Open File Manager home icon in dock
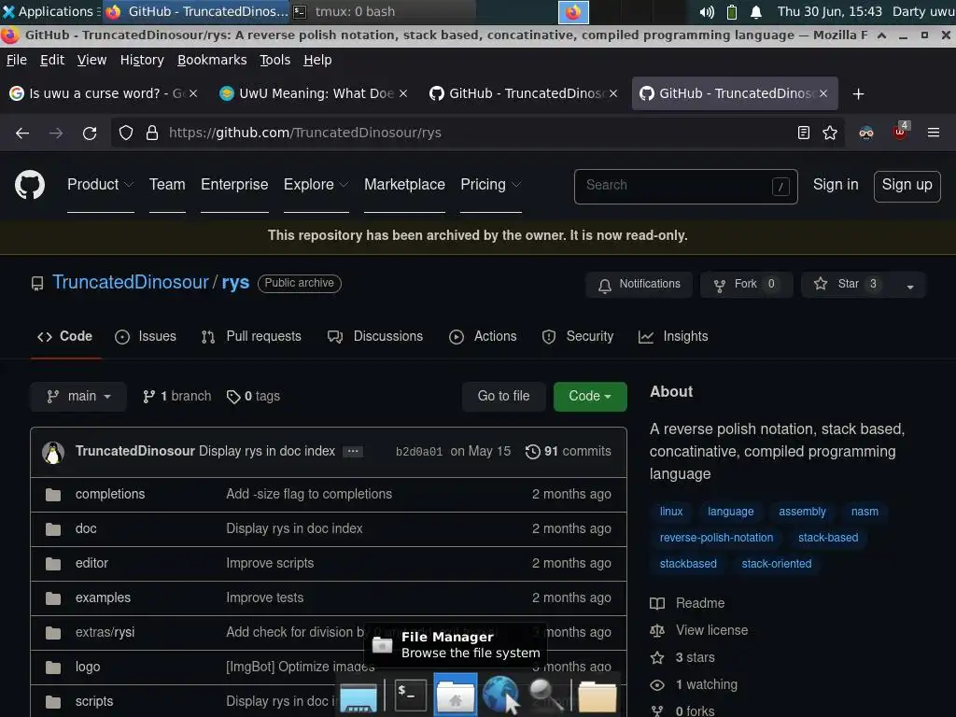Image resolution: width=956 pixels, height=717 pixels. pos(455,696)
